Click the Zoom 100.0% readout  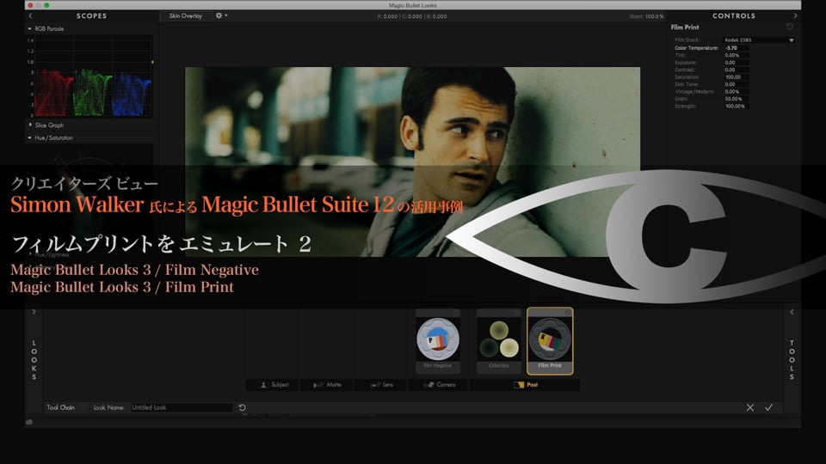click(x=646, y=16)
